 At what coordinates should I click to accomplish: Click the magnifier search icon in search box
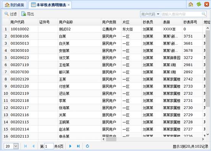coord(204,14)
